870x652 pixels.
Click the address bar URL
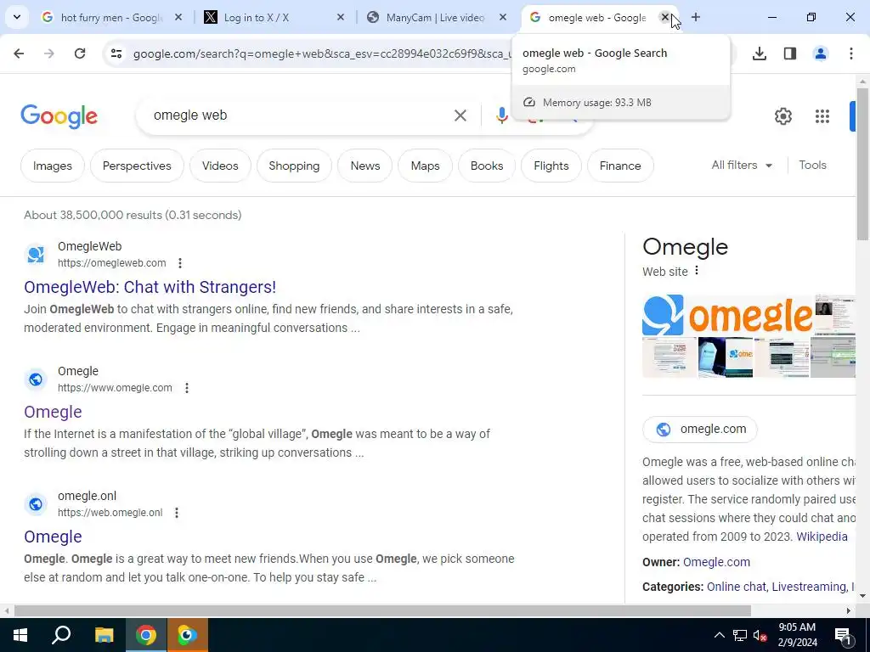[x=322, y=53]
